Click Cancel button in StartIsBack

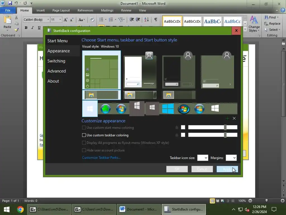(202, 169)
